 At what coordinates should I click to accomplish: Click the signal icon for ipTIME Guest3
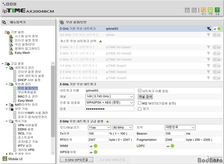pos(208,78)
